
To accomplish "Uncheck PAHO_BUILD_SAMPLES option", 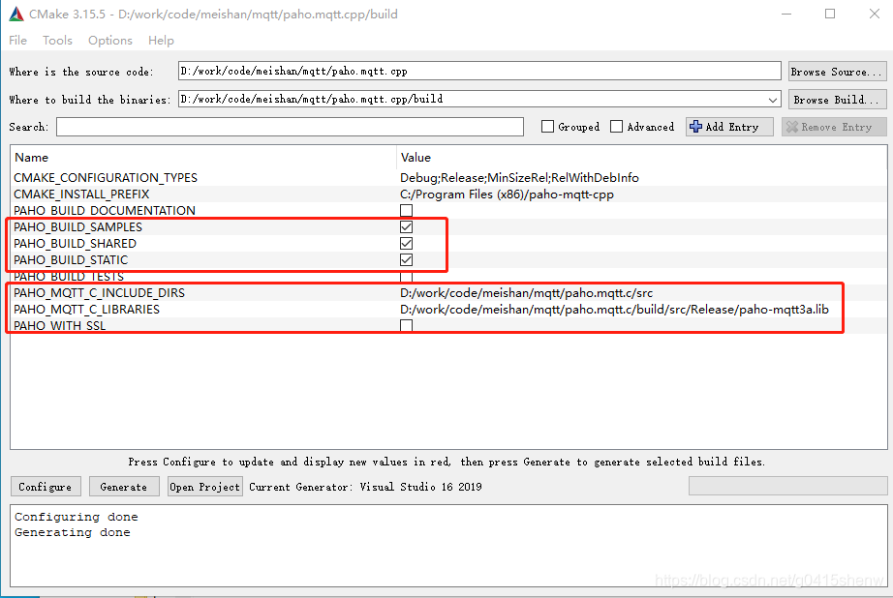I will pos(406,227).
